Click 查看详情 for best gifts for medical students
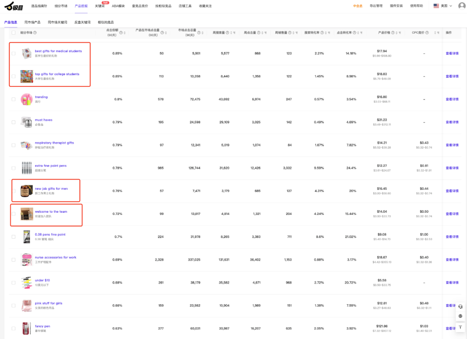The height and width of the screenshot is (339, 467). [452, 53]
